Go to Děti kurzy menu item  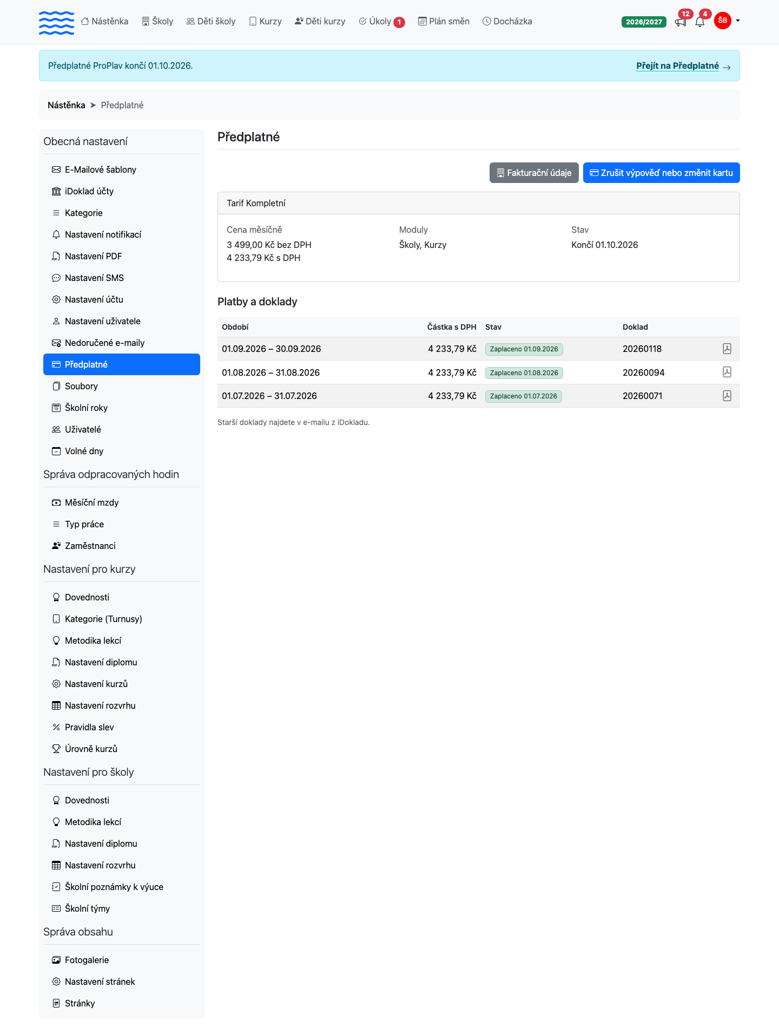[x=320, y=21]
